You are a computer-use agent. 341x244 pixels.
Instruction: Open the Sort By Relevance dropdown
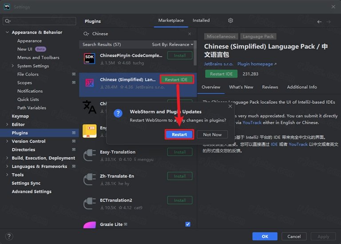pyautogui.click(x=172, y=44)
